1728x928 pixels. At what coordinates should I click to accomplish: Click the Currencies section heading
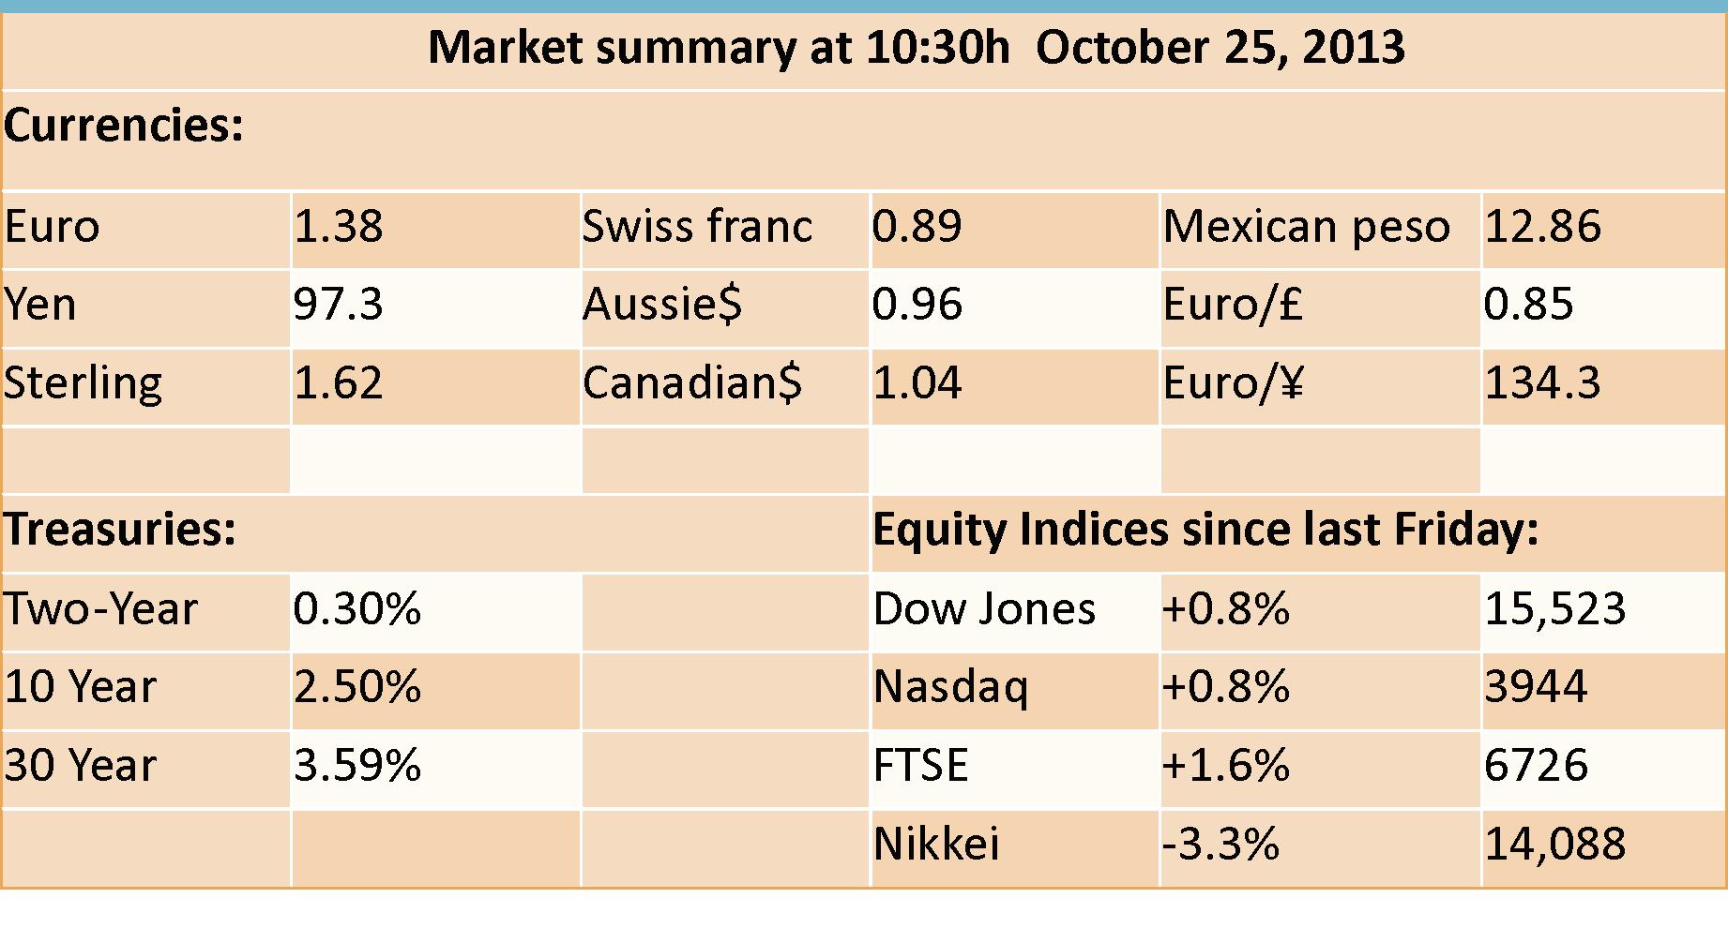pos(124,126)
